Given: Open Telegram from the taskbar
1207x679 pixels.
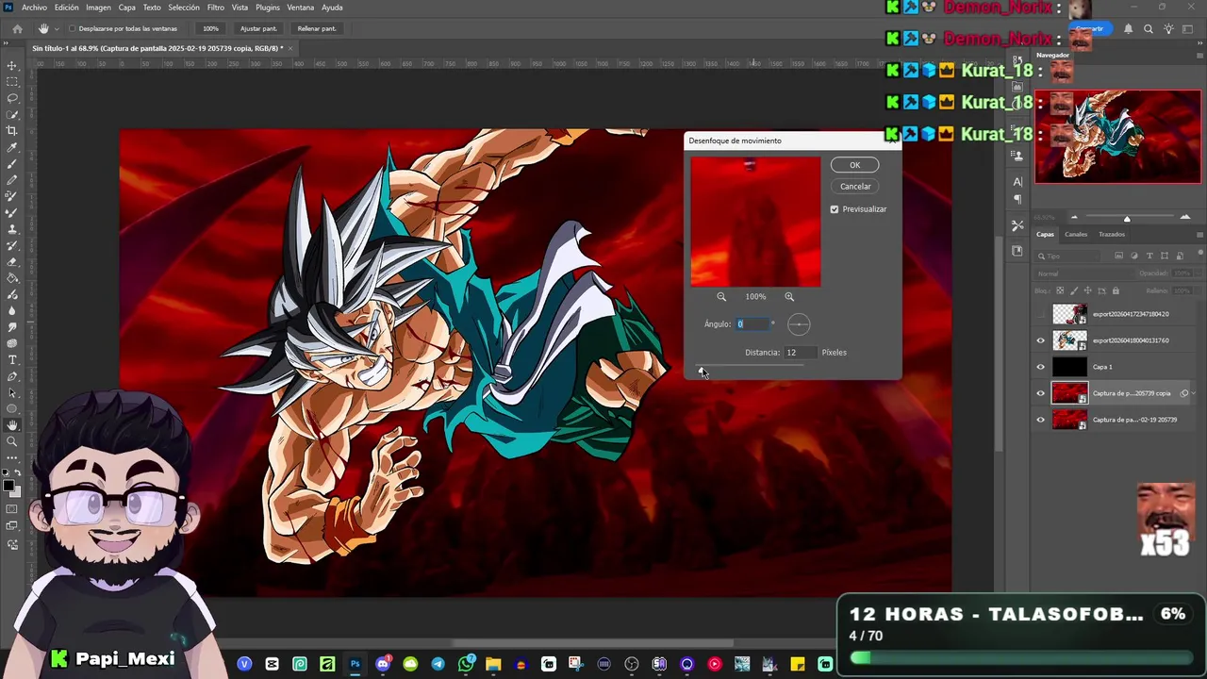Looking at the screenshot, I should [438, 664].
